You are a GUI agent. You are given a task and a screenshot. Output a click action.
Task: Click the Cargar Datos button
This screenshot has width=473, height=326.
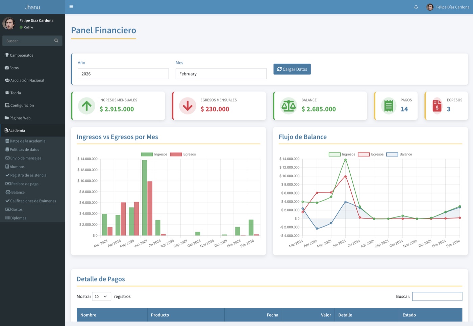coord(292,69)
